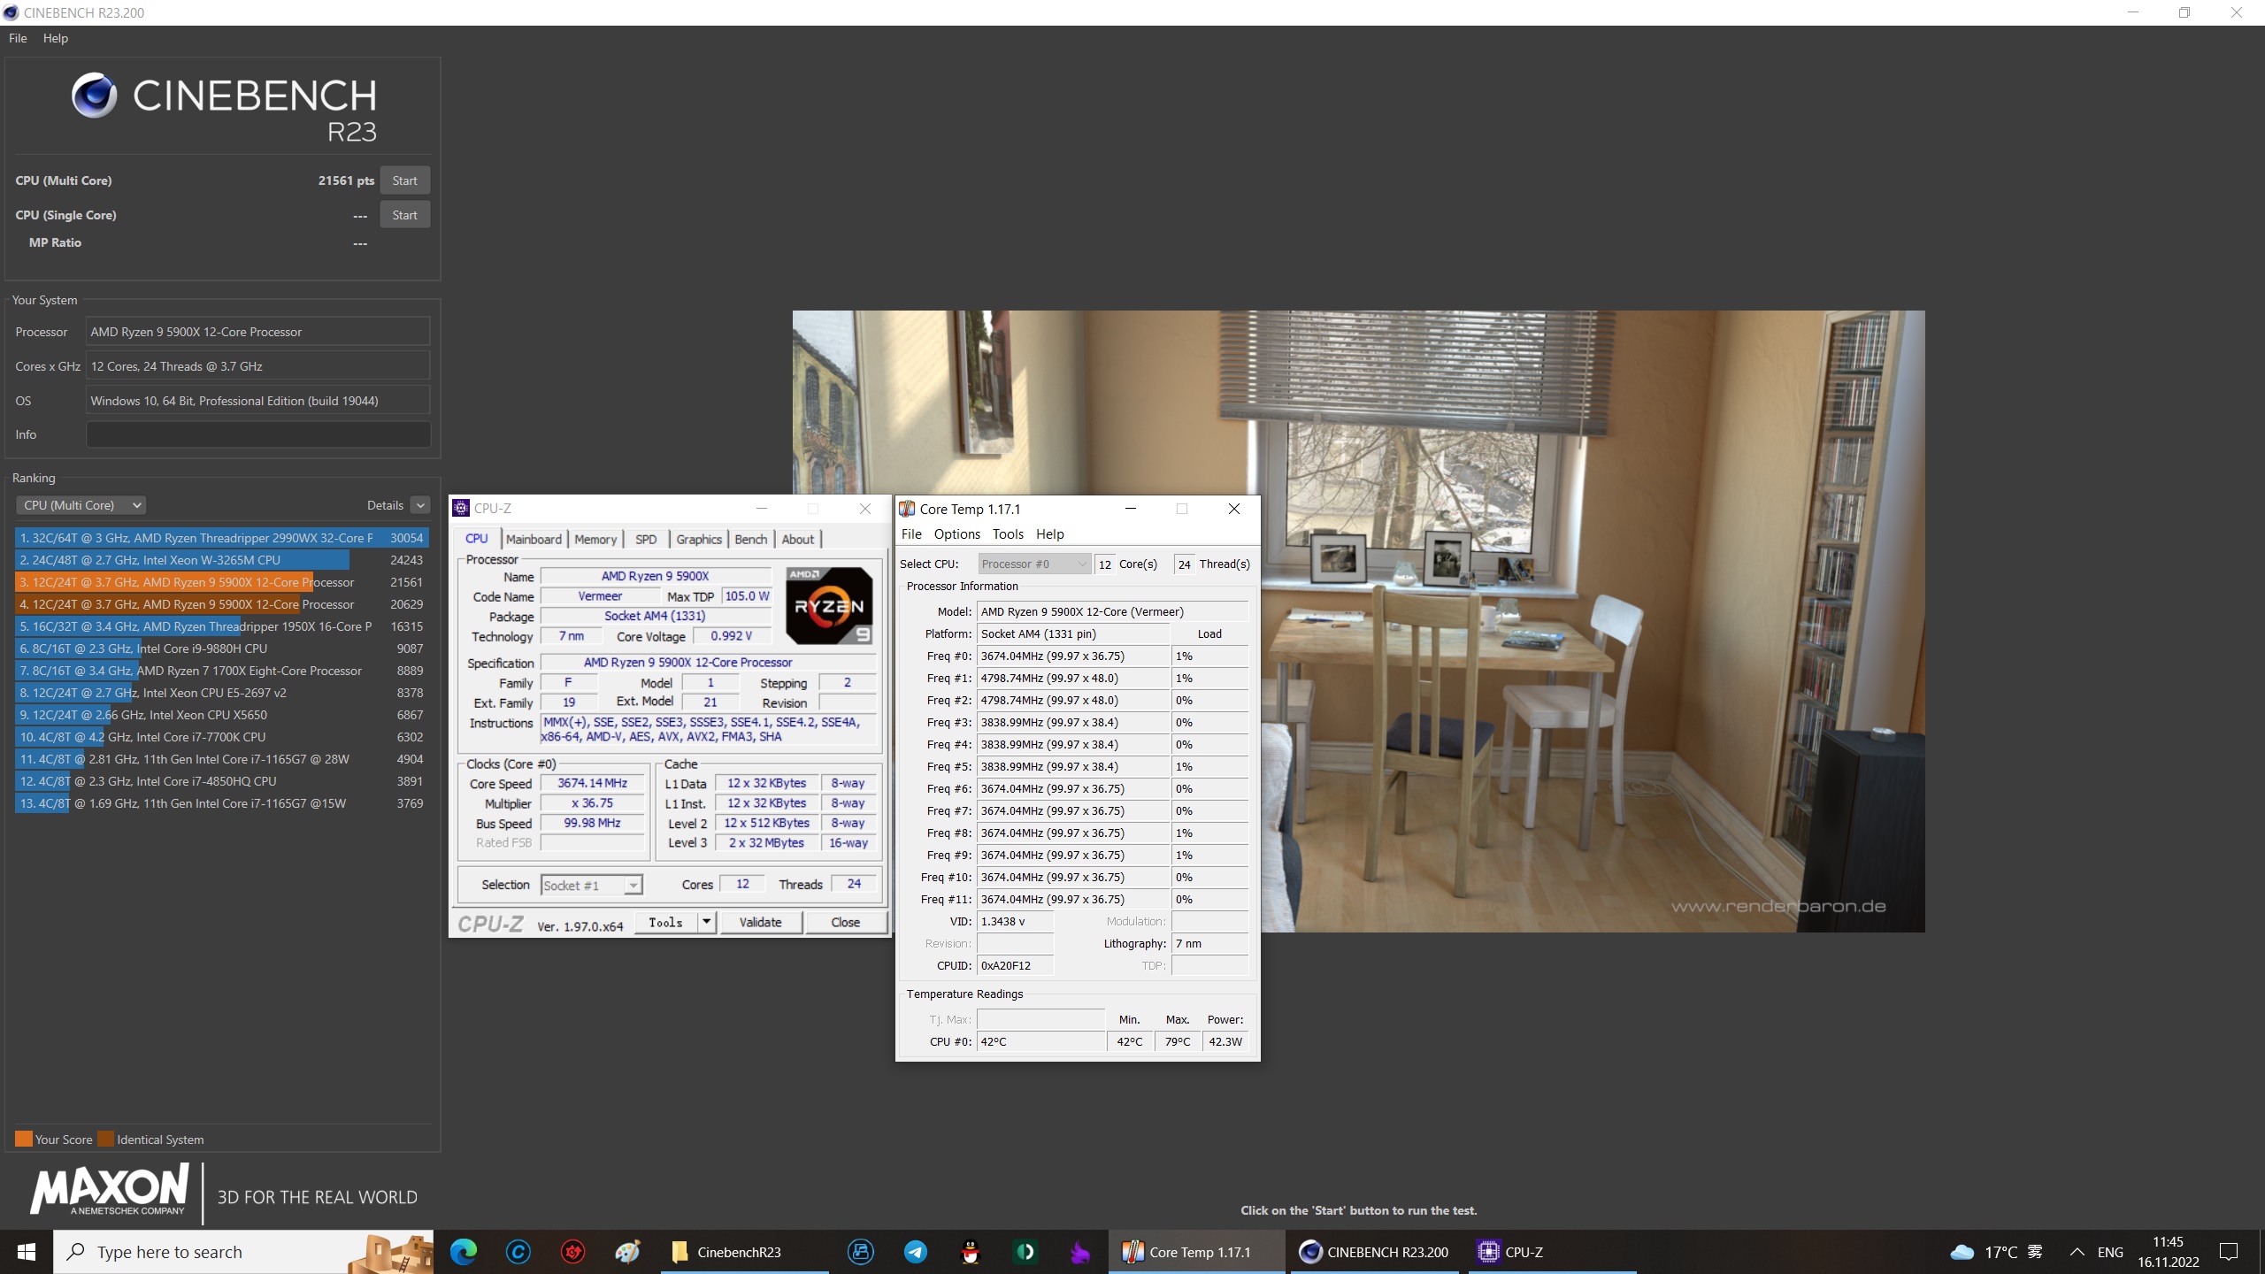Screen dimensions: 2265x1274
Task: Open the Options menu in Core Temp
Action: coord(956,533)
